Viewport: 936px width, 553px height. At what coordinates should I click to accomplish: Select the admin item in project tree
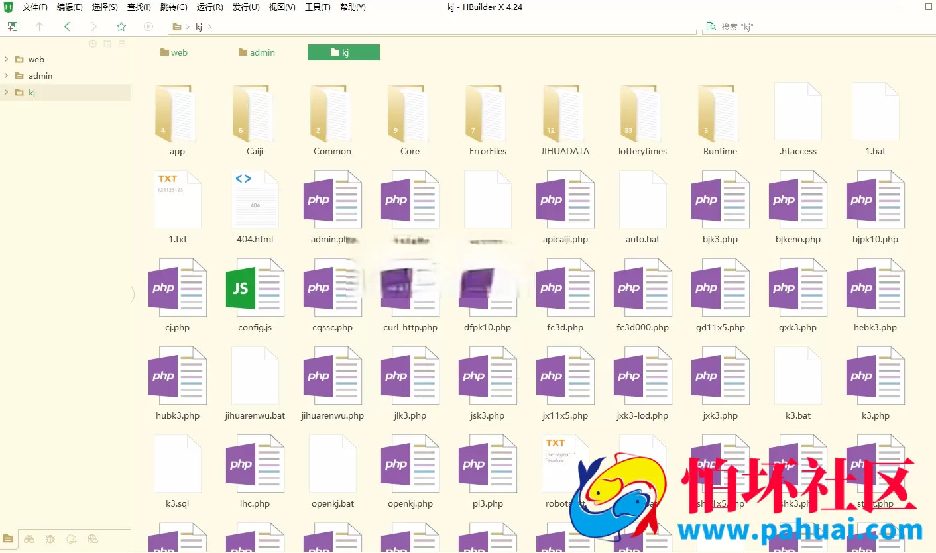(x=40, y=75)
